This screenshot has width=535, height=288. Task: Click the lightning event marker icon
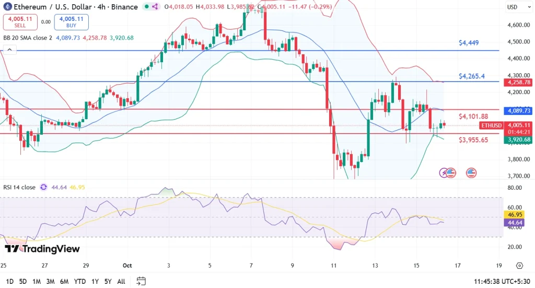(x=444, y=172)
